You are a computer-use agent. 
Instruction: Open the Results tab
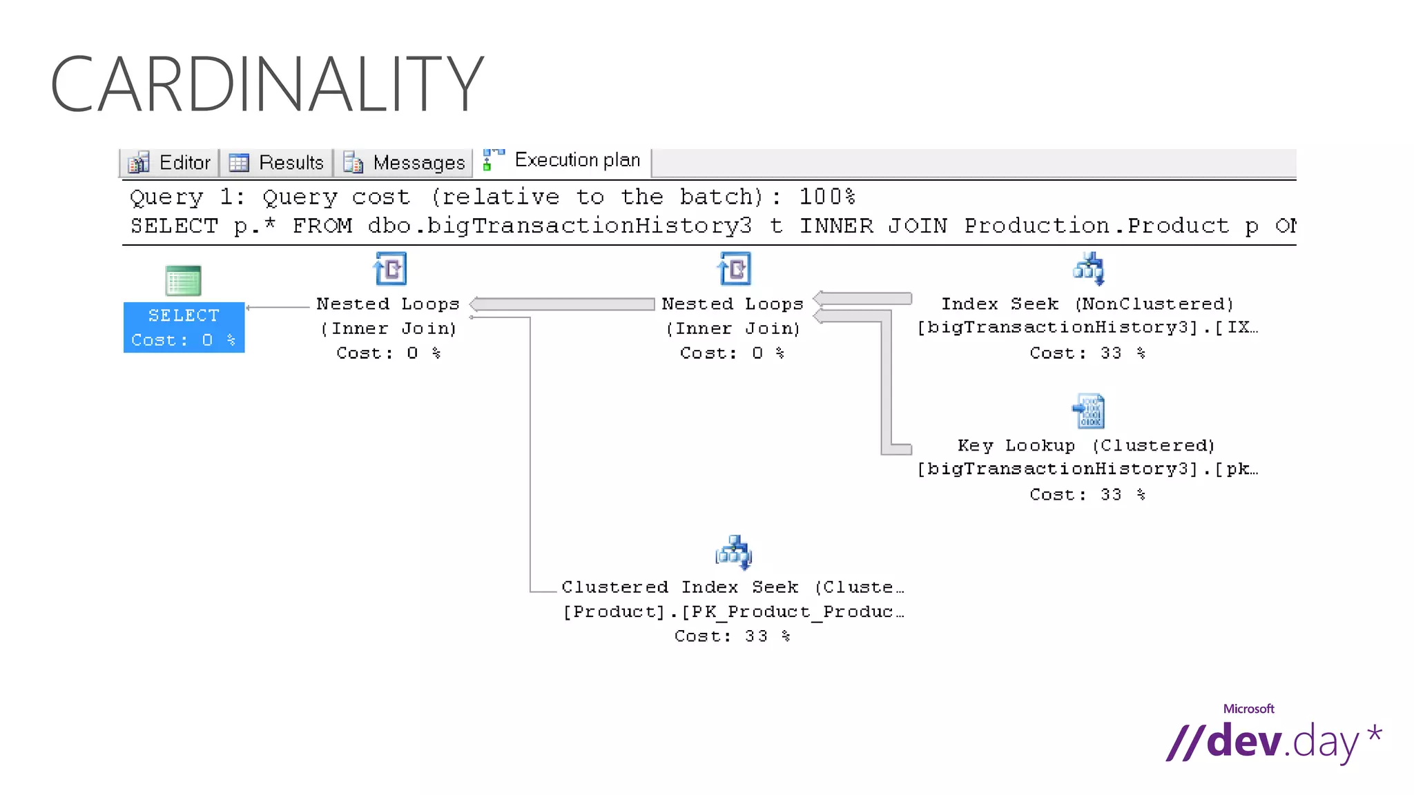click(291, 163)
